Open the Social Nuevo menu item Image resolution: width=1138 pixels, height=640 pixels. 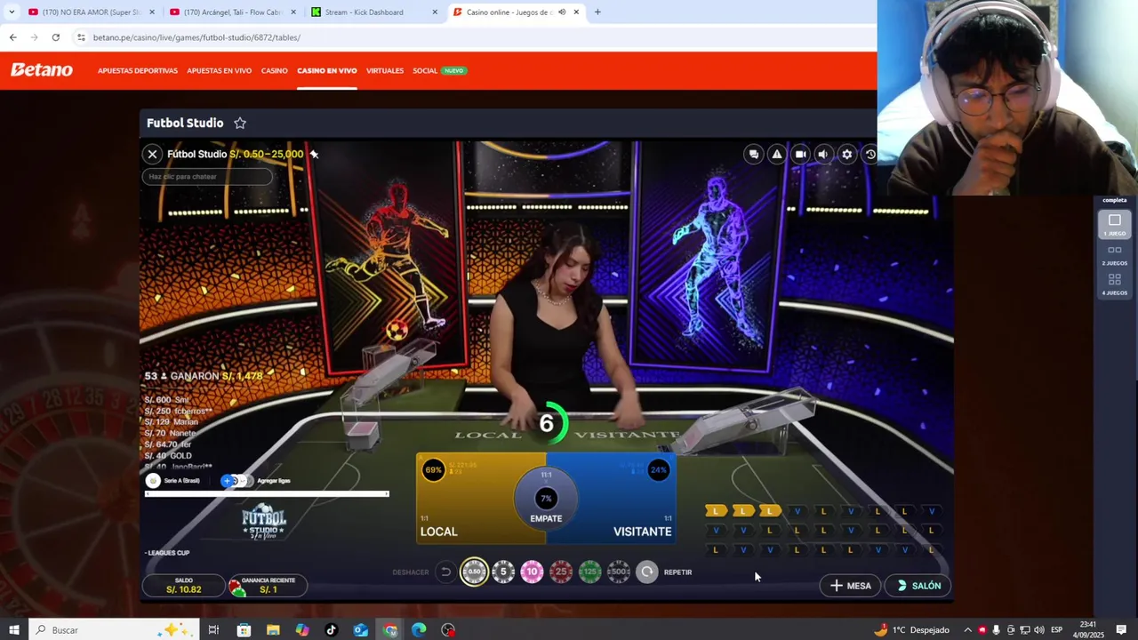coord(439,70)
